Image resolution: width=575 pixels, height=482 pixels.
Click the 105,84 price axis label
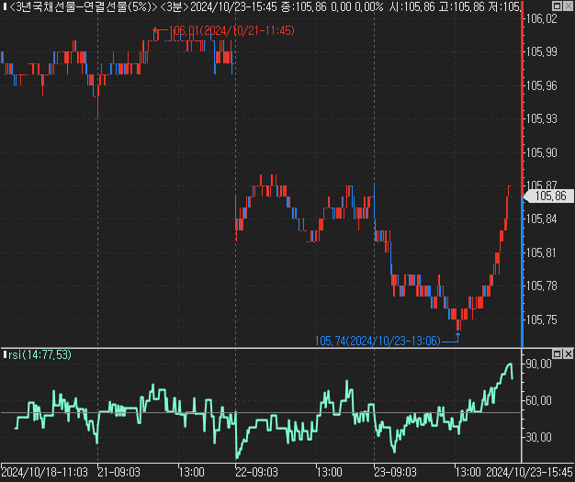541,219
